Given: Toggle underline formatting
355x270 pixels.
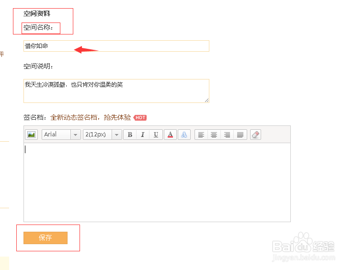Looking at the screenshot, I should click(x=156, y=135).
